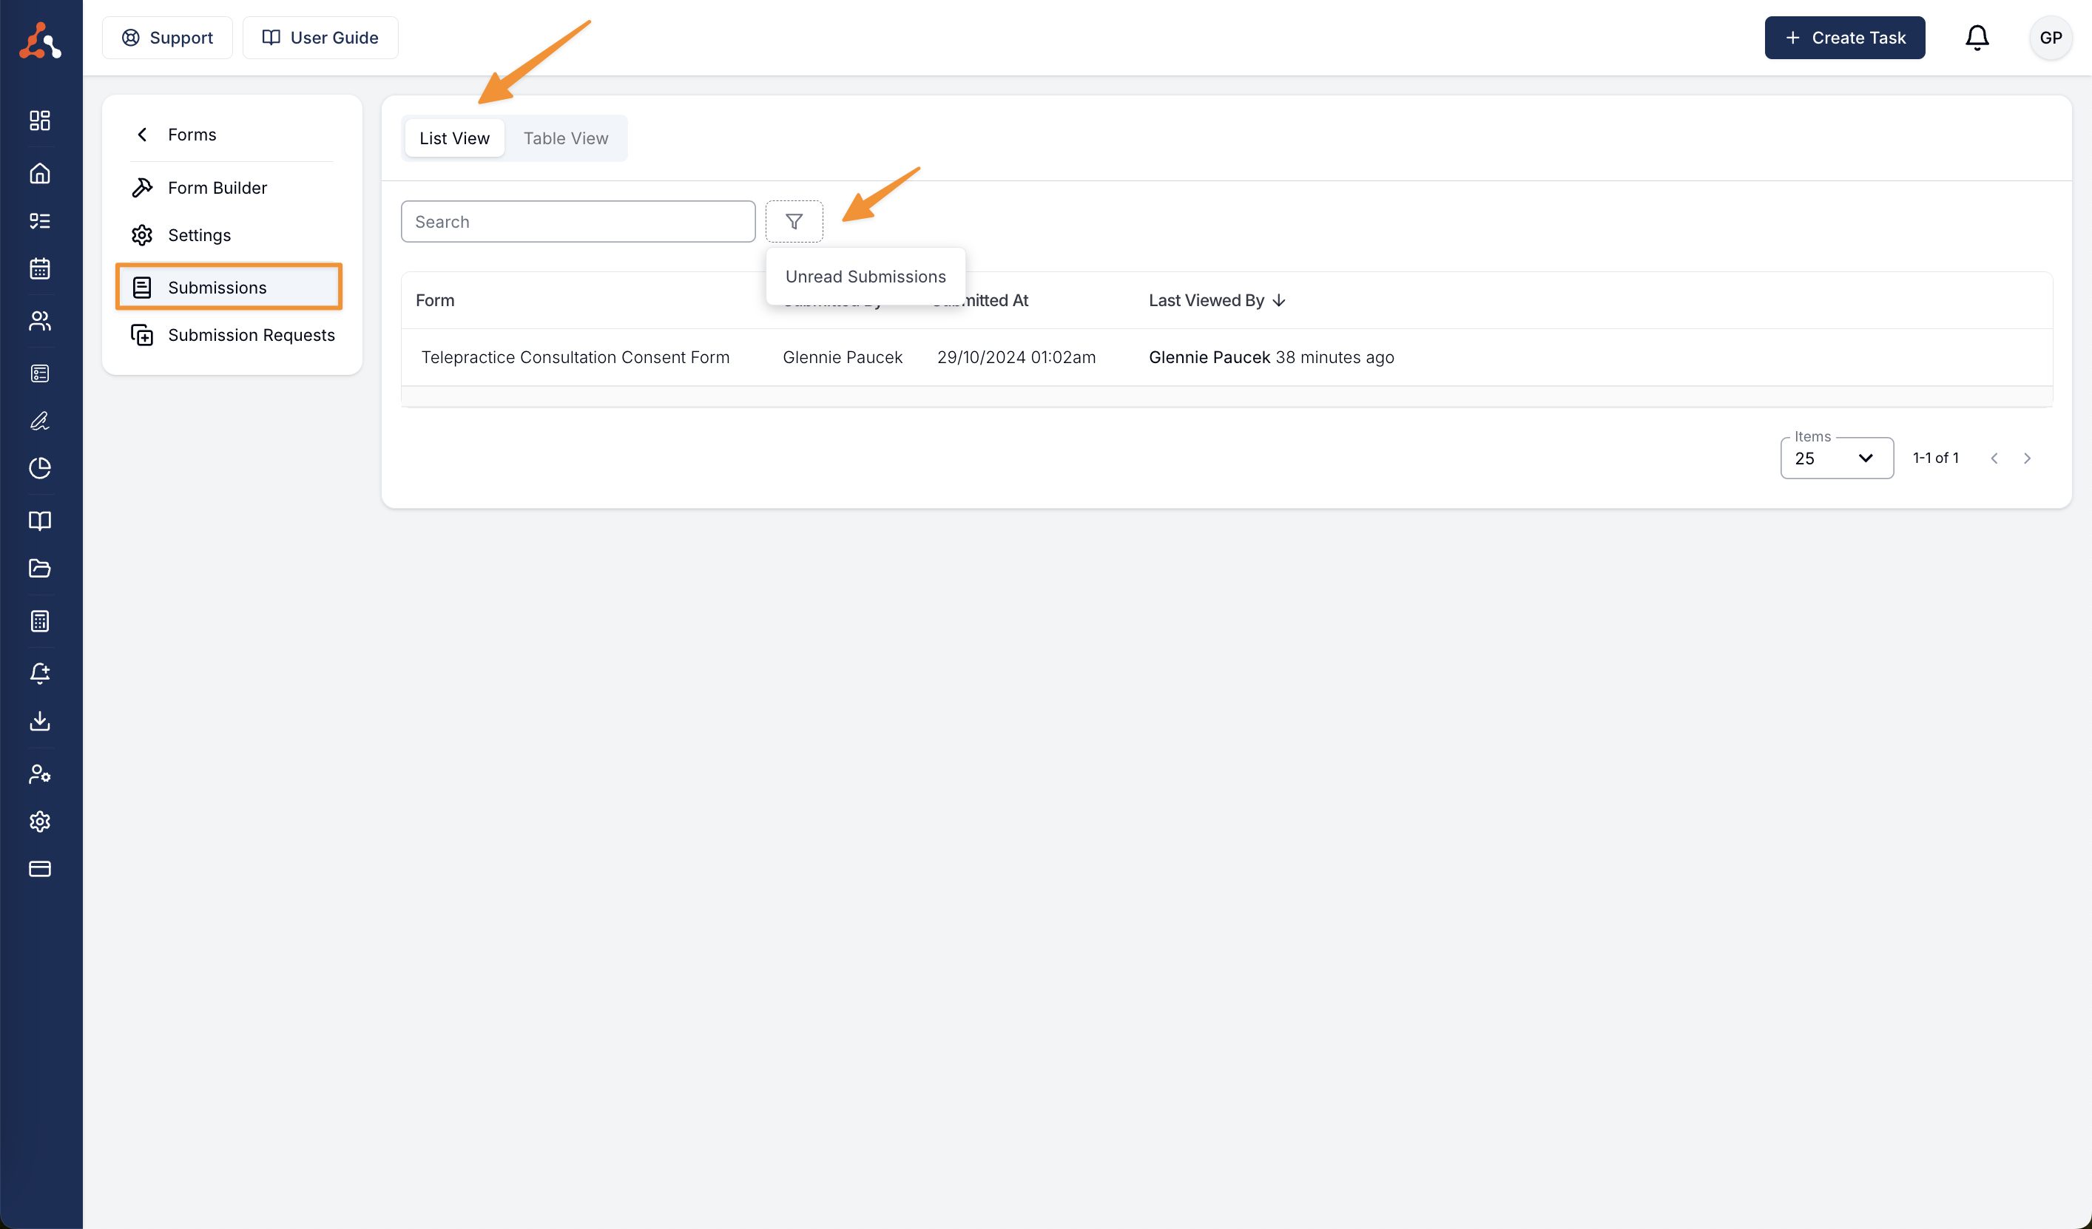This screenshot has height=1229, width=2092.
Task: Click the Form column header
Action: tap(435, 300)
